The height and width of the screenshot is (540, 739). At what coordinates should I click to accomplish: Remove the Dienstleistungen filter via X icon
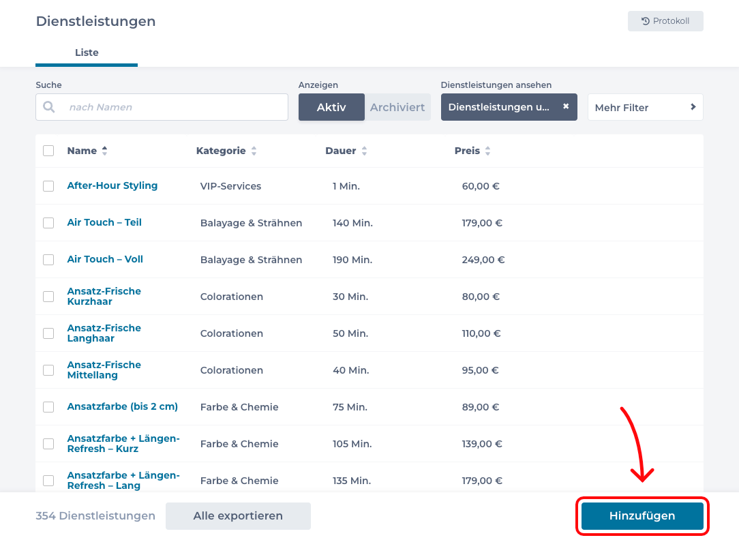(x=565, y=107)
